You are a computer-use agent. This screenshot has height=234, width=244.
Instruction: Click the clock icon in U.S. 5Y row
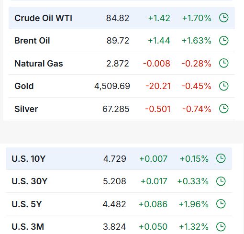click(x=221, y=204)
